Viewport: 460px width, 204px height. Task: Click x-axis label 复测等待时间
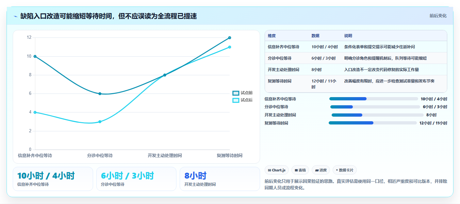coord(230,156)
